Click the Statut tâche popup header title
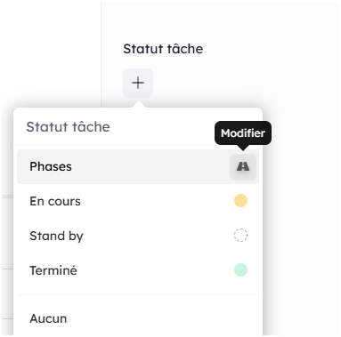 pyautogui.click(x=68, y=127)
